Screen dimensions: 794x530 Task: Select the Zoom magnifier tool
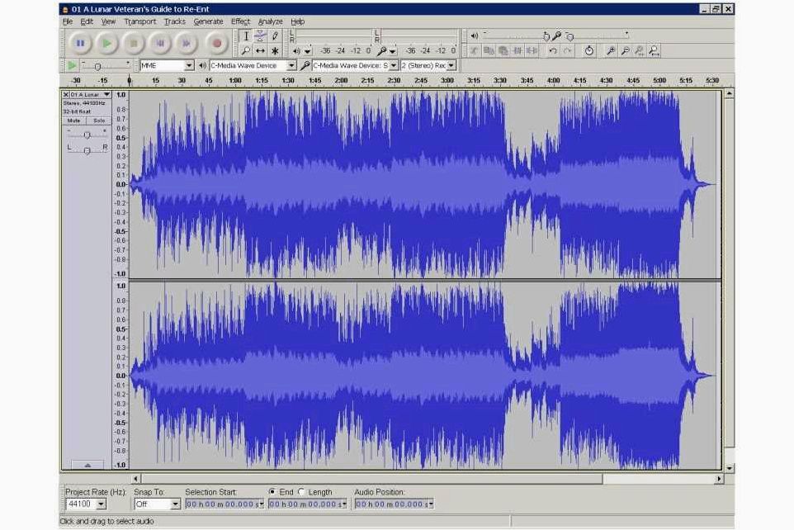coord(246,50)
